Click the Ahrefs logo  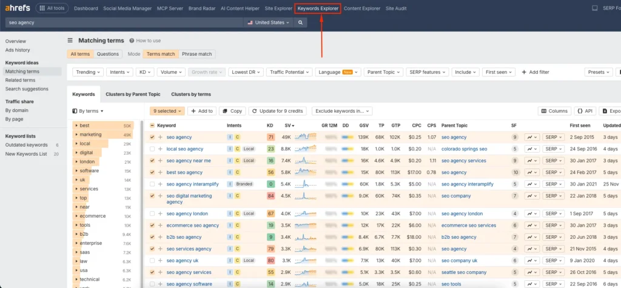(18, 8)
